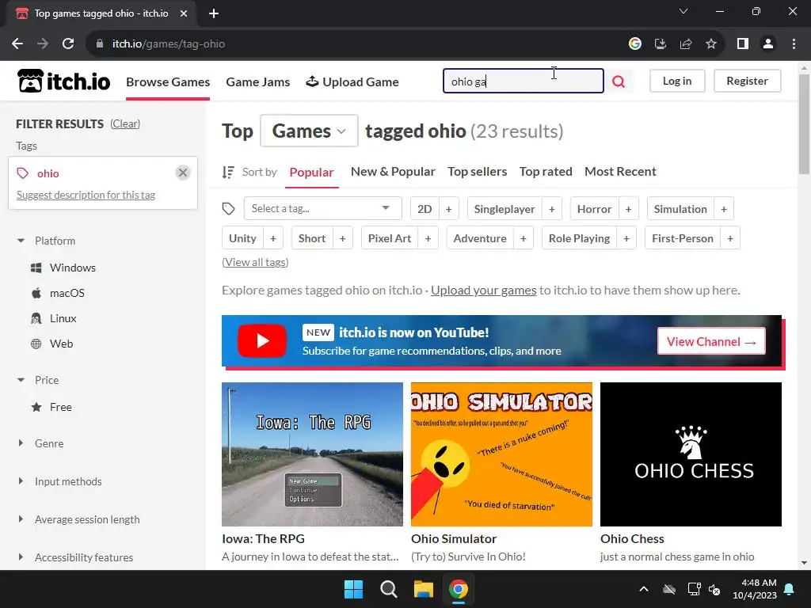Click the Log in button
Screen dimensions: 811x608
(x=677, y=82)
